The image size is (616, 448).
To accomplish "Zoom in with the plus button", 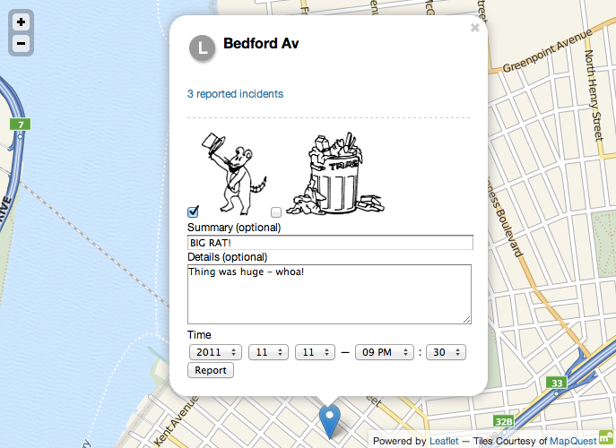I will [x=21, y=22].
